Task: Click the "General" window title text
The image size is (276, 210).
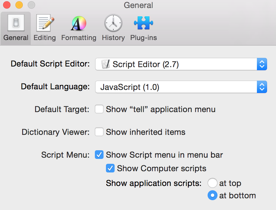Action: [138, 5]
